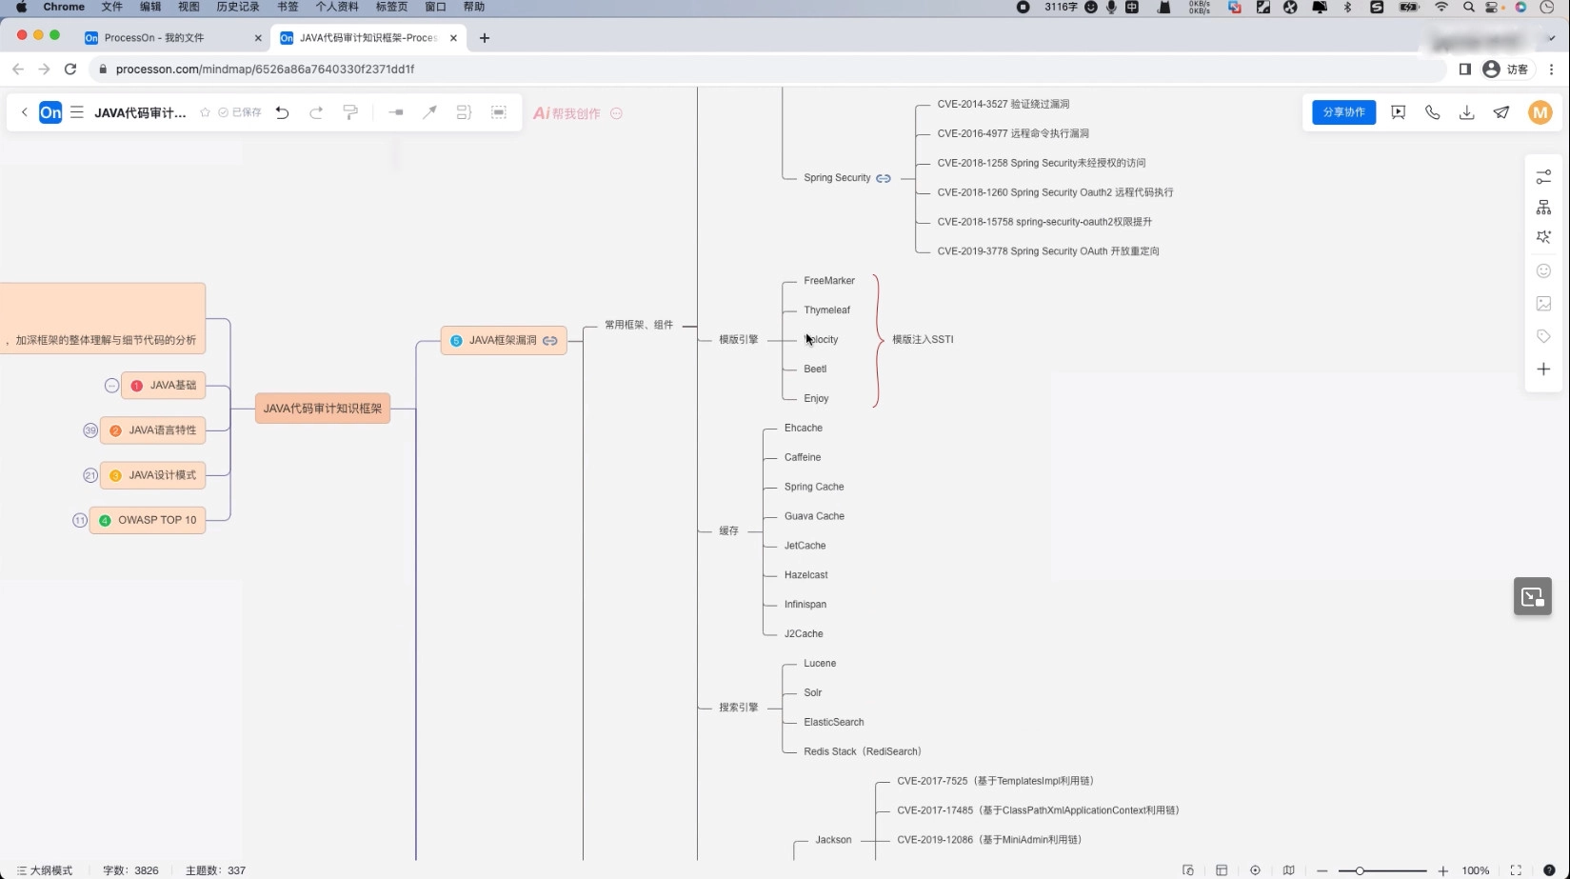Expand the OWASP TOP 10 branch count
The height and width of the screenshot is (879, 1570).
(x=80, y=520)
